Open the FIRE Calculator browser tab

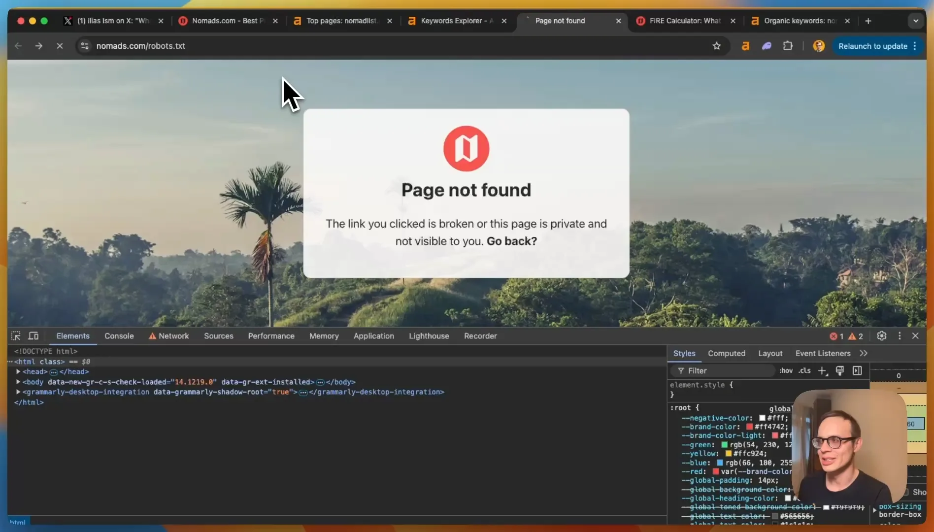click(686, 21)
